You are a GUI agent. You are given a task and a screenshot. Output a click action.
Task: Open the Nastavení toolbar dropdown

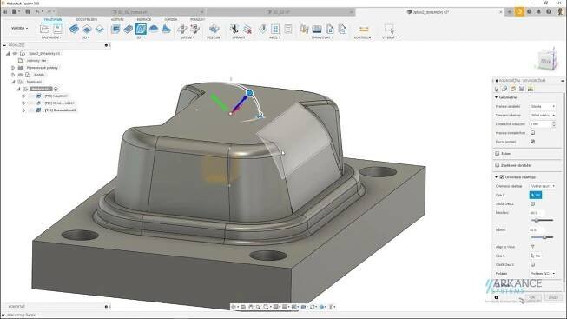[51, 37]
